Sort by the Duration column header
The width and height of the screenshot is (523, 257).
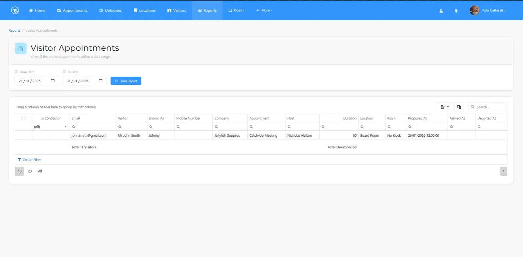(x=339, y=118)
